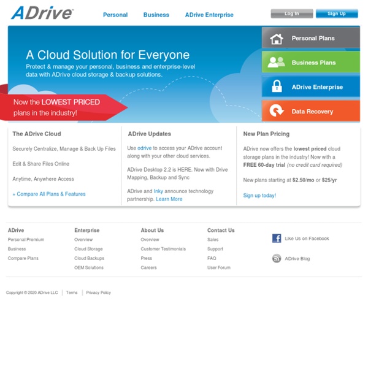Click the The ADrive Cloud heading
Screen dimensions: 368x368
(x=37, y=134)
